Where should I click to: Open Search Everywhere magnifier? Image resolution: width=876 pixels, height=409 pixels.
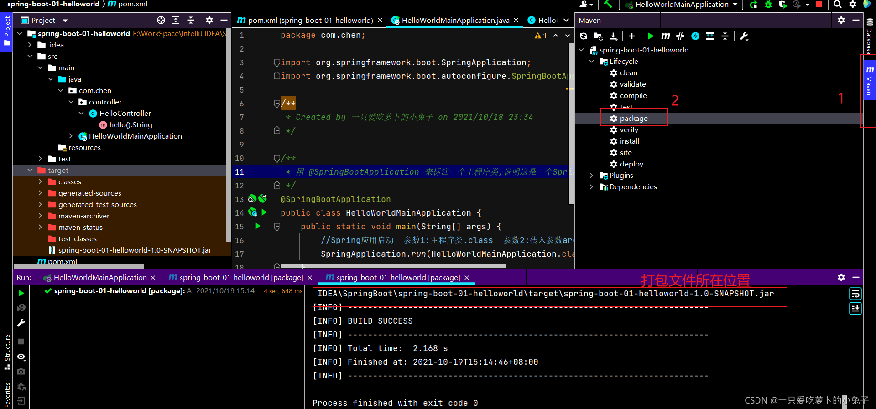[x=838, y=4]
